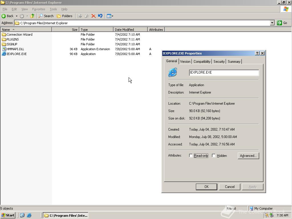This screenshot has width=292, height=219.
Task: Click 'Application Extension' type cell
Action: pos(95,49)
